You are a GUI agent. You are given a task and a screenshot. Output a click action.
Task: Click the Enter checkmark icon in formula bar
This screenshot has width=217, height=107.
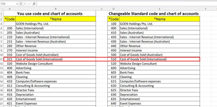pyautogui.click(x=29, y=4)
